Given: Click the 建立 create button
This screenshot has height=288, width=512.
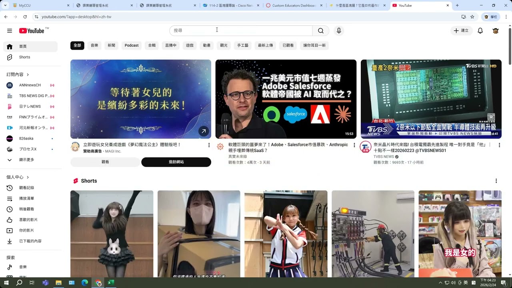Looking at the screenshot, I should [461, 31].
